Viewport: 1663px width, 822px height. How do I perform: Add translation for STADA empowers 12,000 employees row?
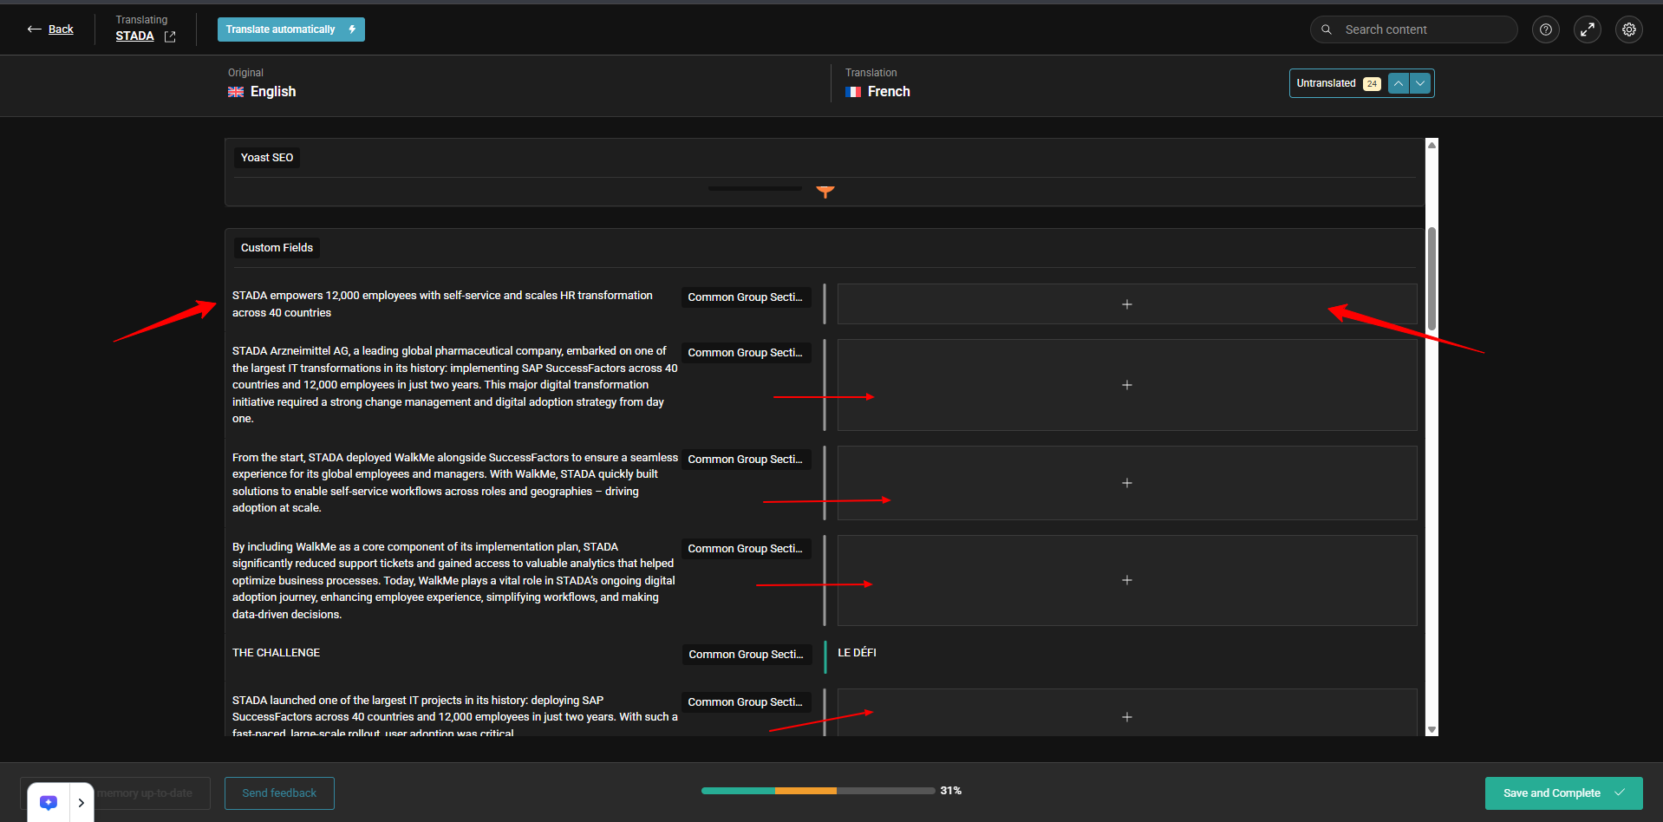(1126, 304)
